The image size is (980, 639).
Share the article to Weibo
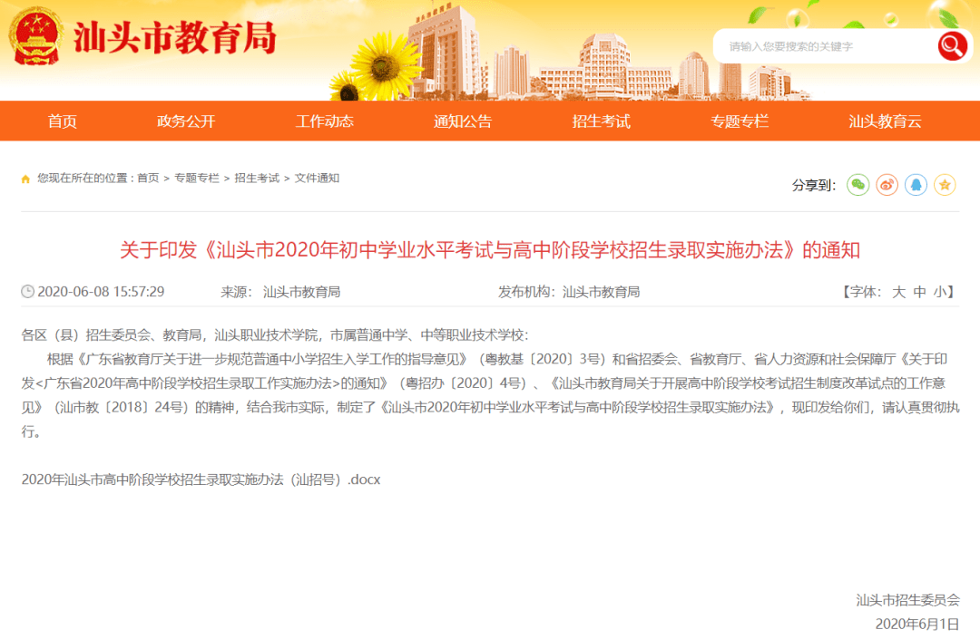pos(887,183)
